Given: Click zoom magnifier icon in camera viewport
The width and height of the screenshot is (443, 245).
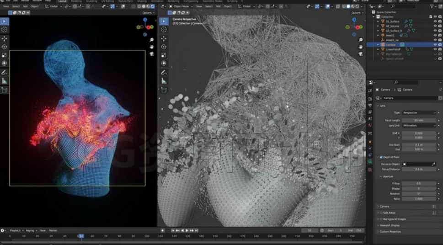Looking at the screenshot, I should tap(361, 40).
